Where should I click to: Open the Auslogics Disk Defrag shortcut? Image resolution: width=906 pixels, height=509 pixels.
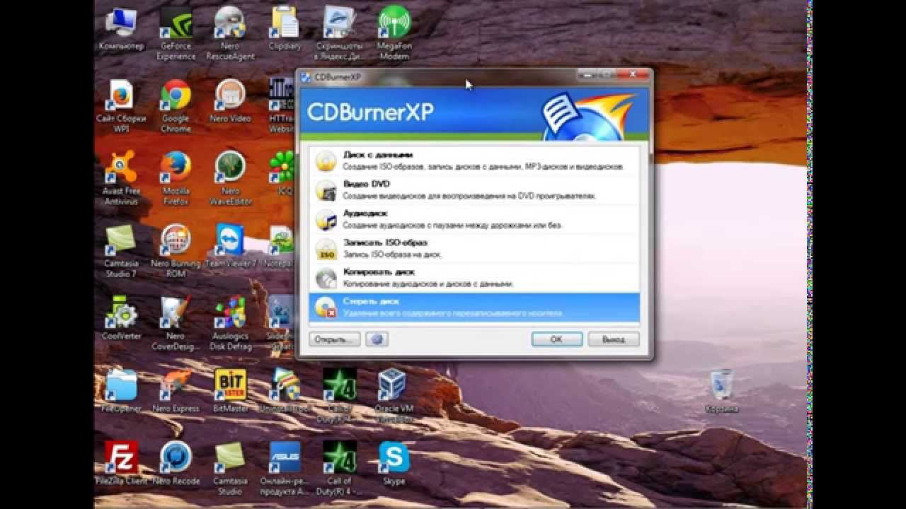(230, 323)
